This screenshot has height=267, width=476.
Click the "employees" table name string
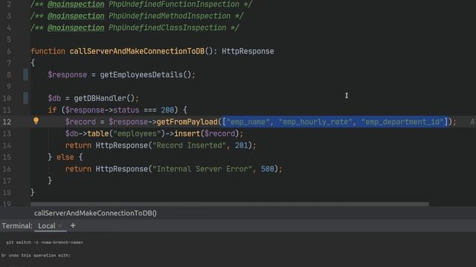[x=137, y=133]
